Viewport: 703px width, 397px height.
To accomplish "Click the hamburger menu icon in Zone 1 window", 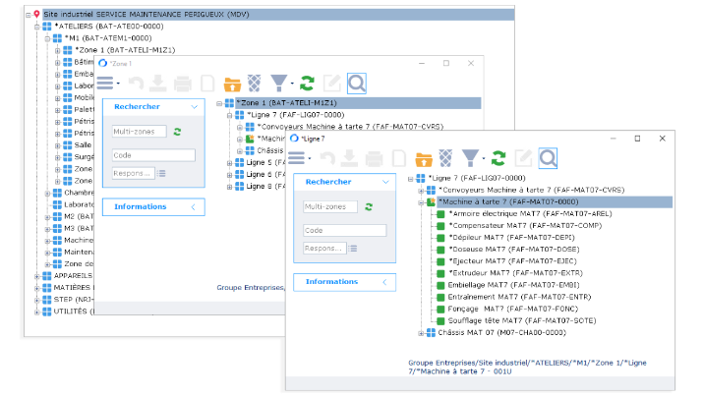I will coord(105,84).
